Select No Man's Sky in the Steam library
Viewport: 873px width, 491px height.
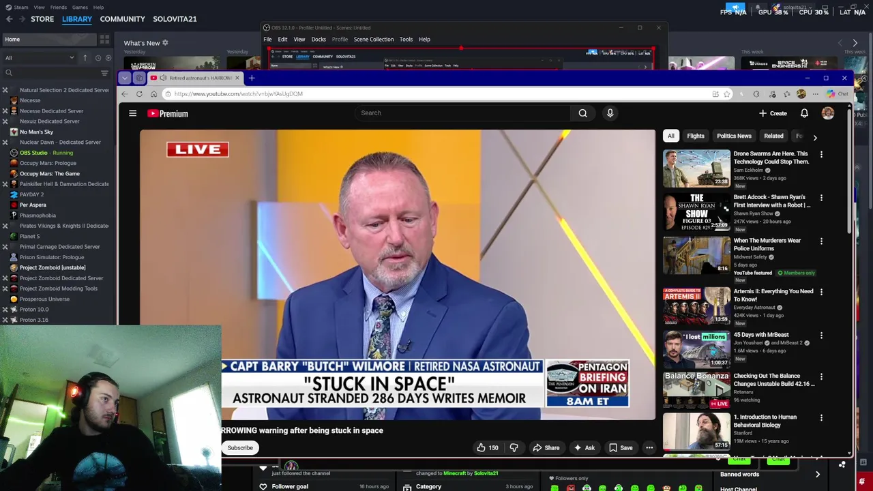coord(36,132)
